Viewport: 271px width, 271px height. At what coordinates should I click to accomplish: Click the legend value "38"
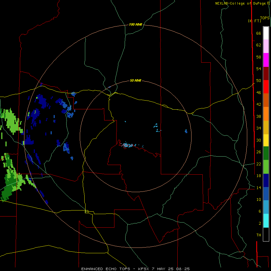(259, 116)
